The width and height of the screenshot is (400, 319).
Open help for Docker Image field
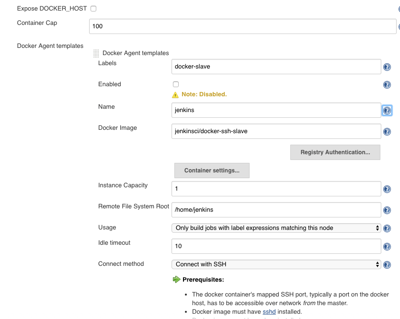(x=387, y=132)
